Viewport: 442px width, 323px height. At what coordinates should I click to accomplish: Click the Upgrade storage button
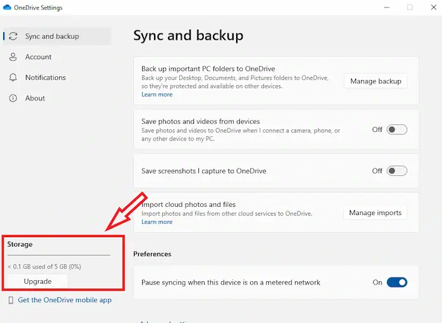[37, 281]
